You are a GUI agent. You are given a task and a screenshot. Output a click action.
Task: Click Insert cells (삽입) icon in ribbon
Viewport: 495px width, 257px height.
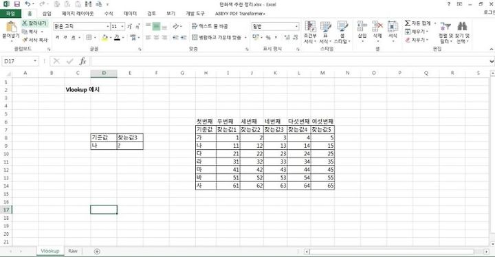click(x=362, y=27)
